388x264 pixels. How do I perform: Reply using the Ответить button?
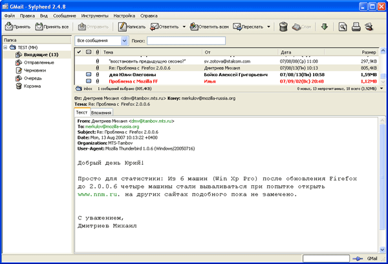(164, 26)
